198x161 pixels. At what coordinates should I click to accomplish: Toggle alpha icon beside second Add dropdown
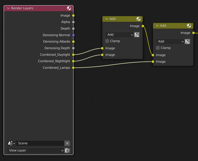coord(187,42)
